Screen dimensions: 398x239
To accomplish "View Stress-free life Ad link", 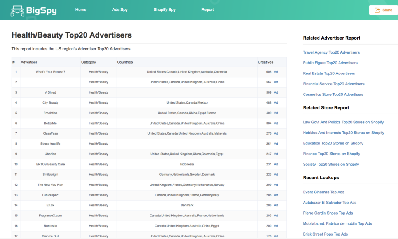I will [x=276, y=144].
